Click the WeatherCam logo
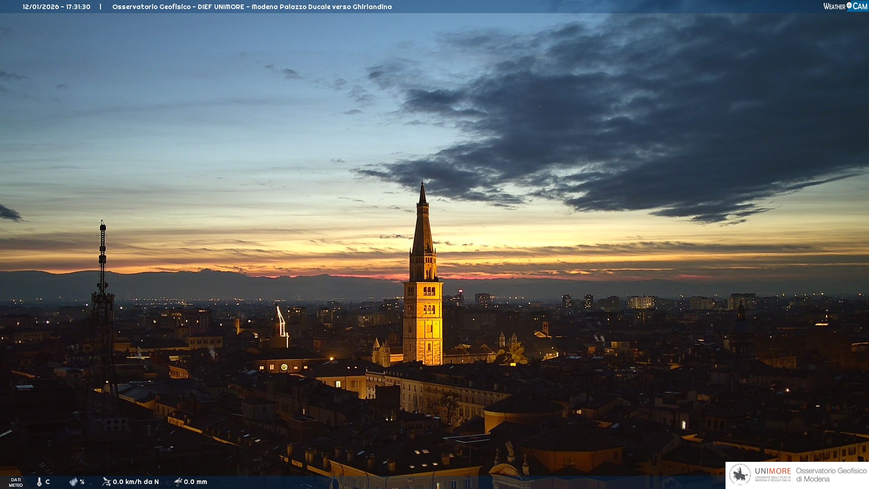This screenshot has width=869, height=489. (845, 6)
